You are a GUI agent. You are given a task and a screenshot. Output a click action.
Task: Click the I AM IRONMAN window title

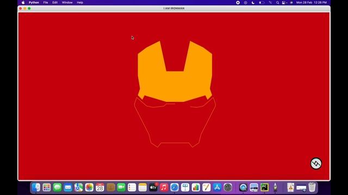pyautogui.click(x=174, y=9)
